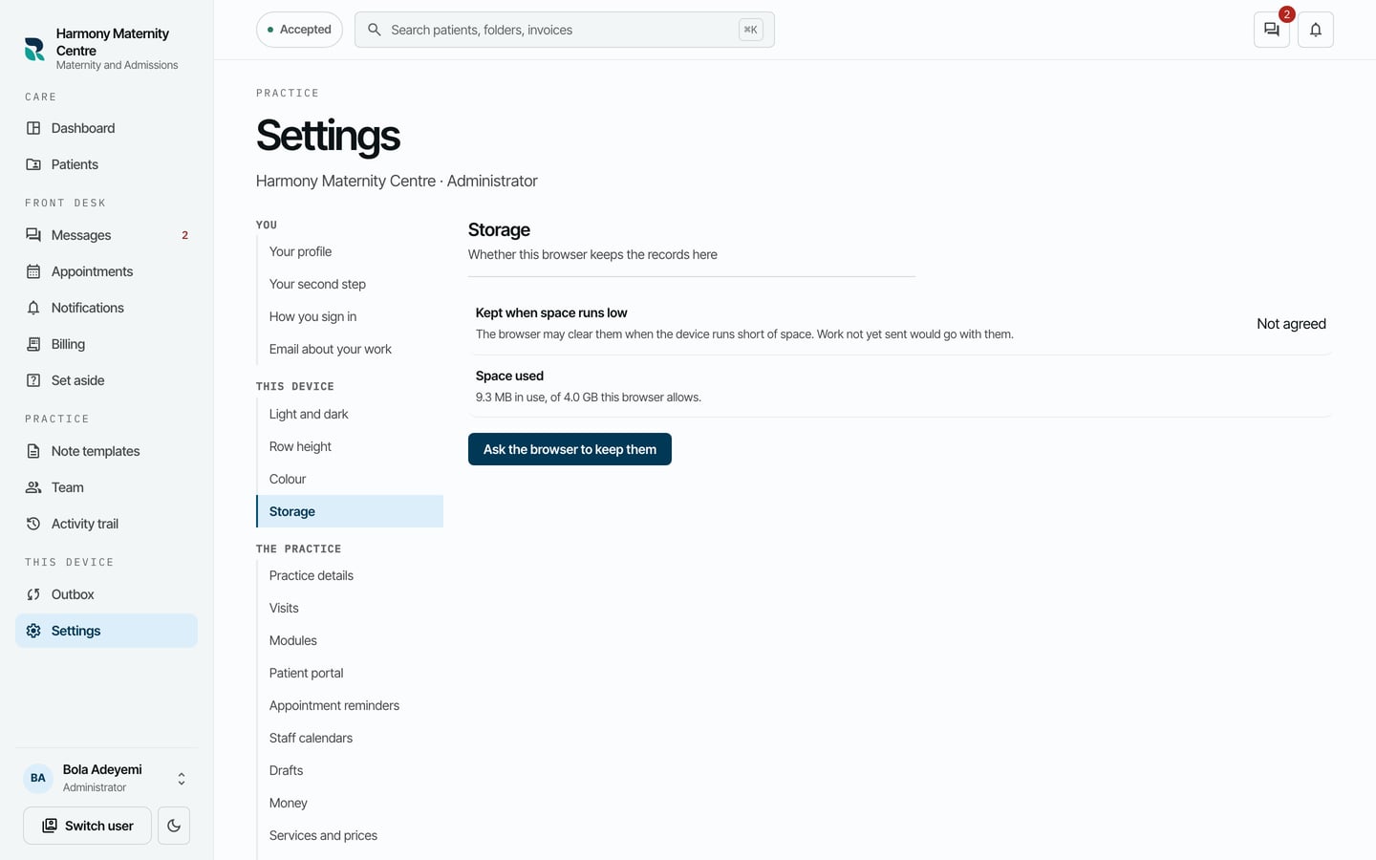The width and height of the screenshot is (1376, 860).
Task: Open the How you sign in section
Action: coord(350,316)
